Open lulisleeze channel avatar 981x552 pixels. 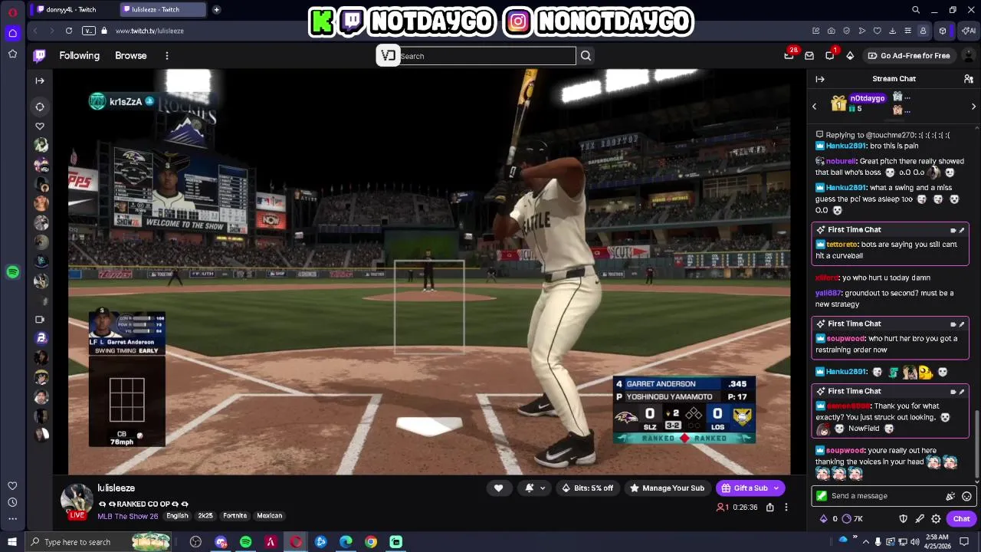pyautogui.click(x=77, y=499)
